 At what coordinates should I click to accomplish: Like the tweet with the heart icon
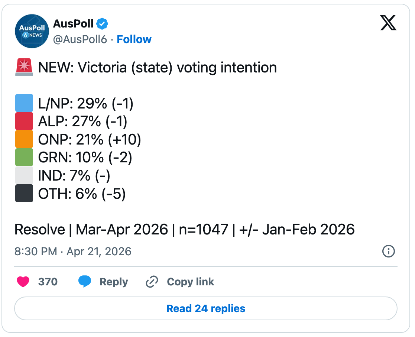click(23, 282)
